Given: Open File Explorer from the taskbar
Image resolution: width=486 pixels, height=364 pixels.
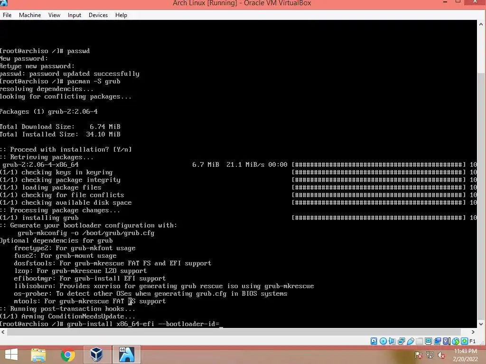Looking at the screenshot, I should (x=38, y=355).
